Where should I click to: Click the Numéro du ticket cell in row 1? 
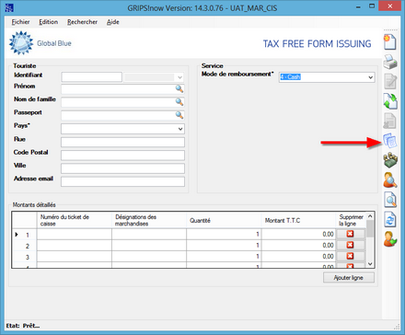tap(75, 235)
